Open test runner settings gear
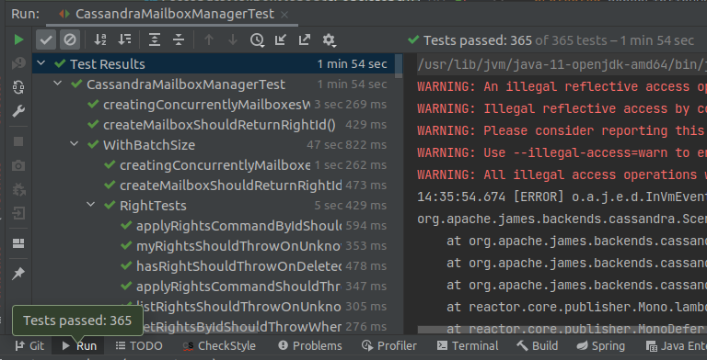The image size is (707, 360). point(330,40)
